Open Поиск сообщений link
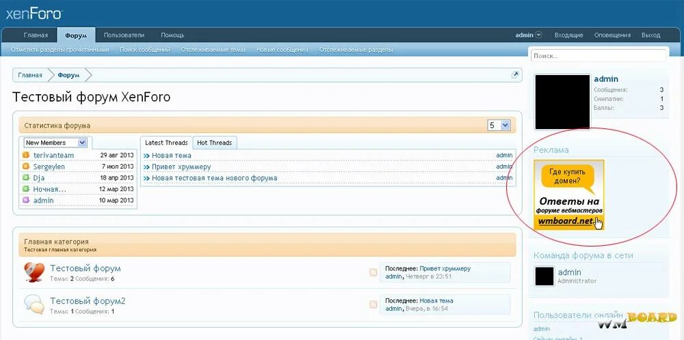Viewport: 684px width, 340px height. [x=145, y=50]
